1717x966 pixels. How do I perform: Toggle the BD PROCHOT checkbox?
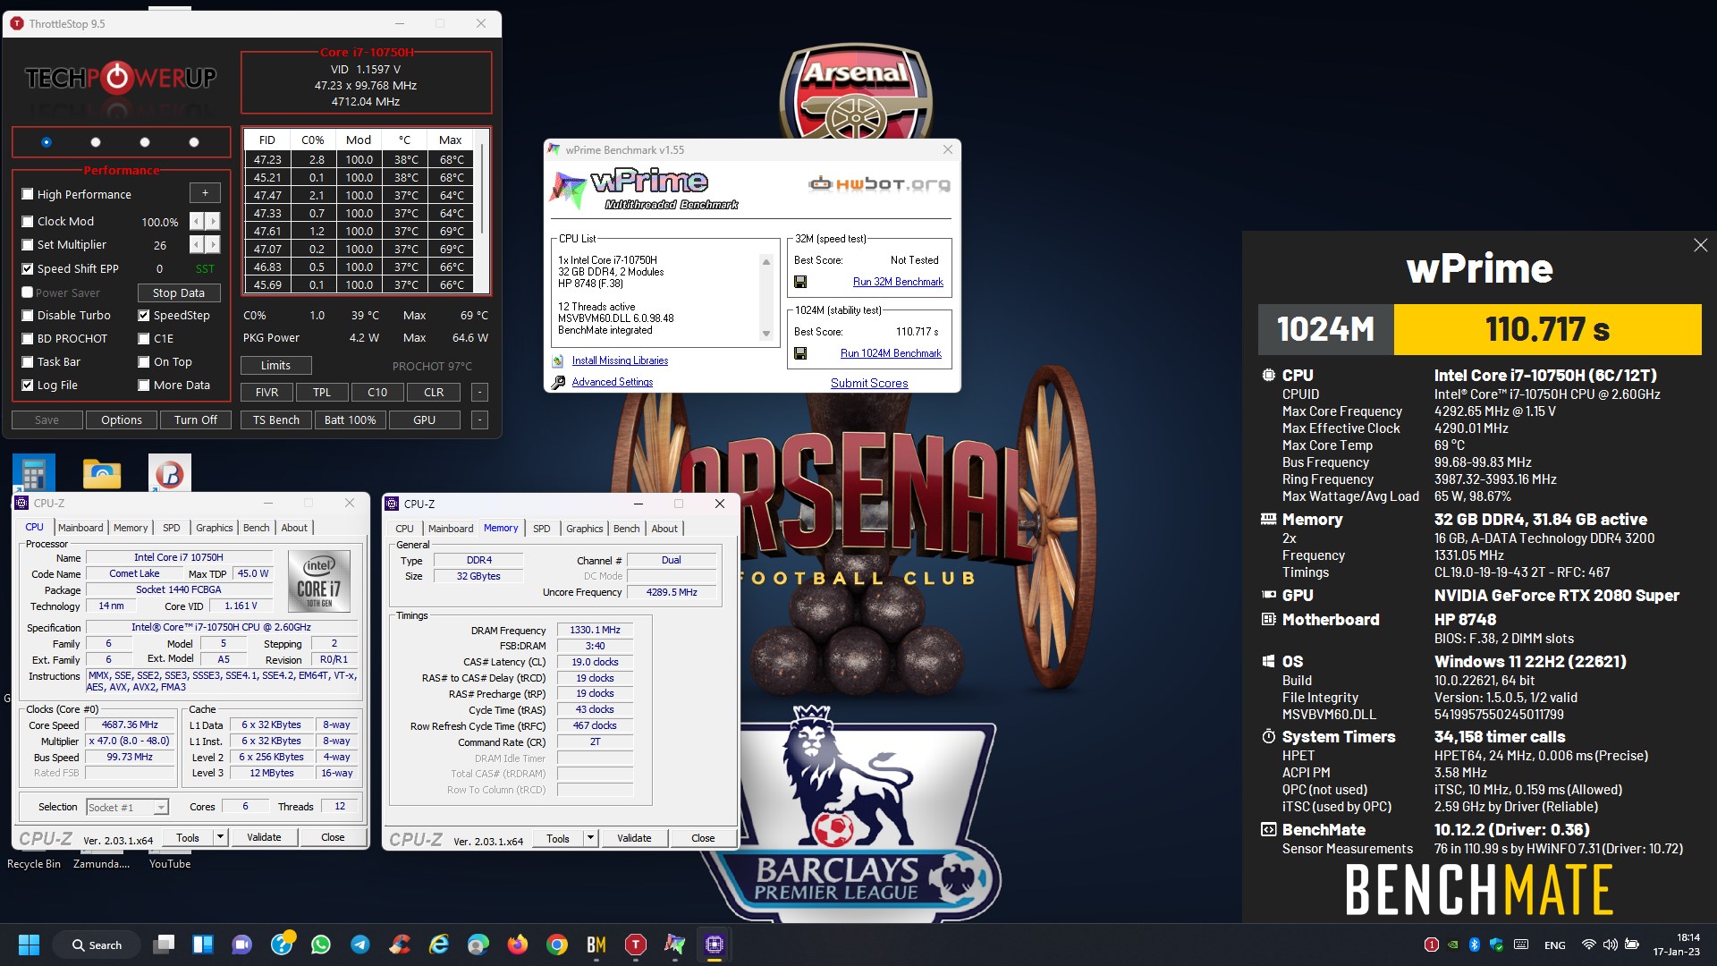28,338
